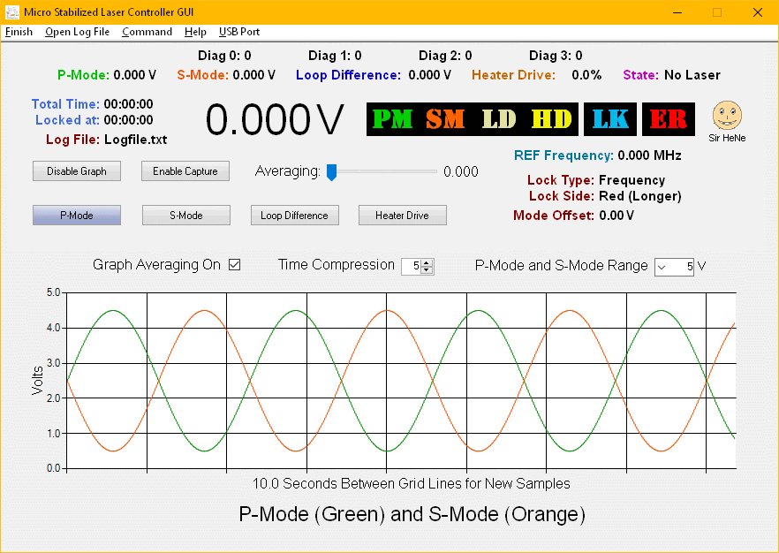Click the yellow HD status indicator
The height and width of the screenshot is (553, 779).
click(x=552, y=119)
